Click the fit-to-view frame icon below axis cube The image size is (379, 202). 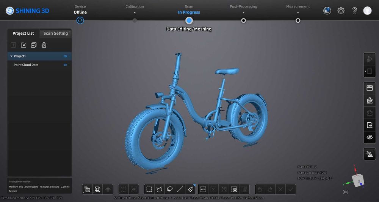pyautogui.click(x=346, y=192)
